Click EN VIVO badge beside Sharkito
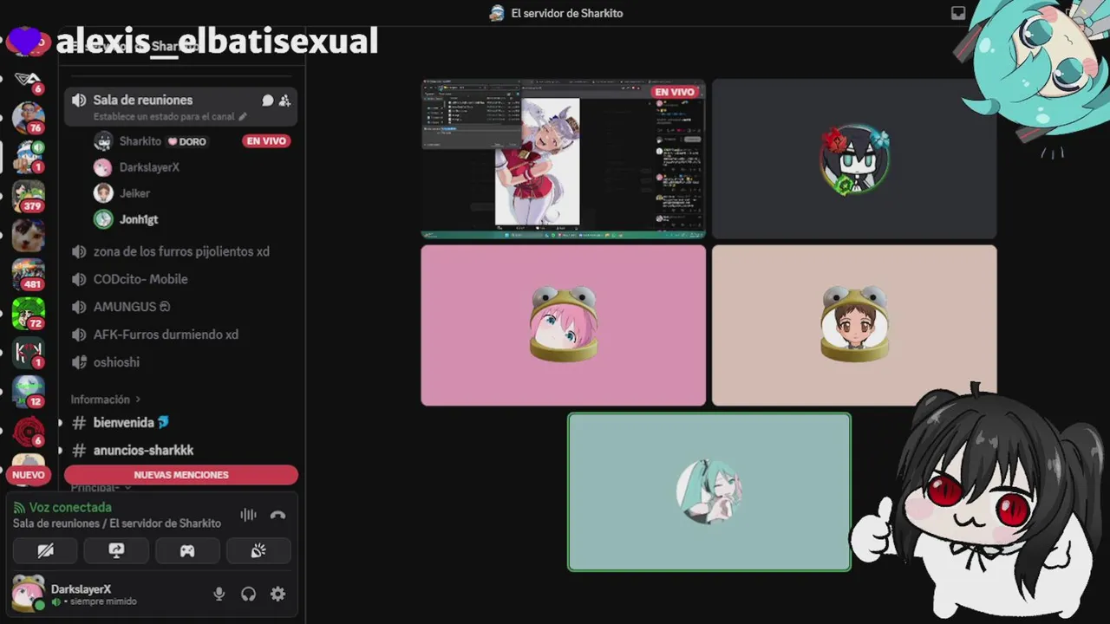Viewport: 1110px width, 624px height. [266, 141]
